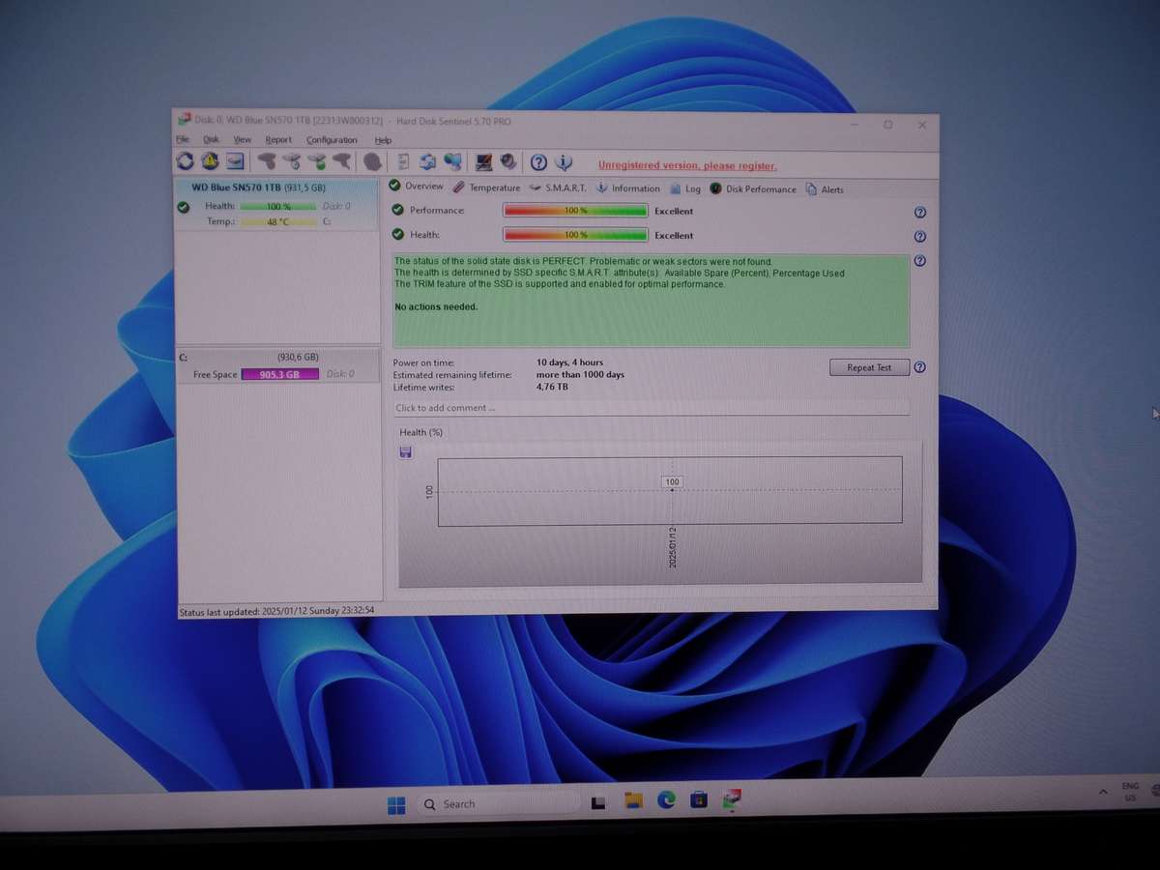The image size is (1160, 870).
Task: Show hidden system tray icons chevron
Action: point(1103,792)
